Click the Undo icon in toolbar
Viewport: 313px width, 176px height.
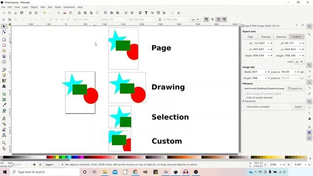coord(45,13)
